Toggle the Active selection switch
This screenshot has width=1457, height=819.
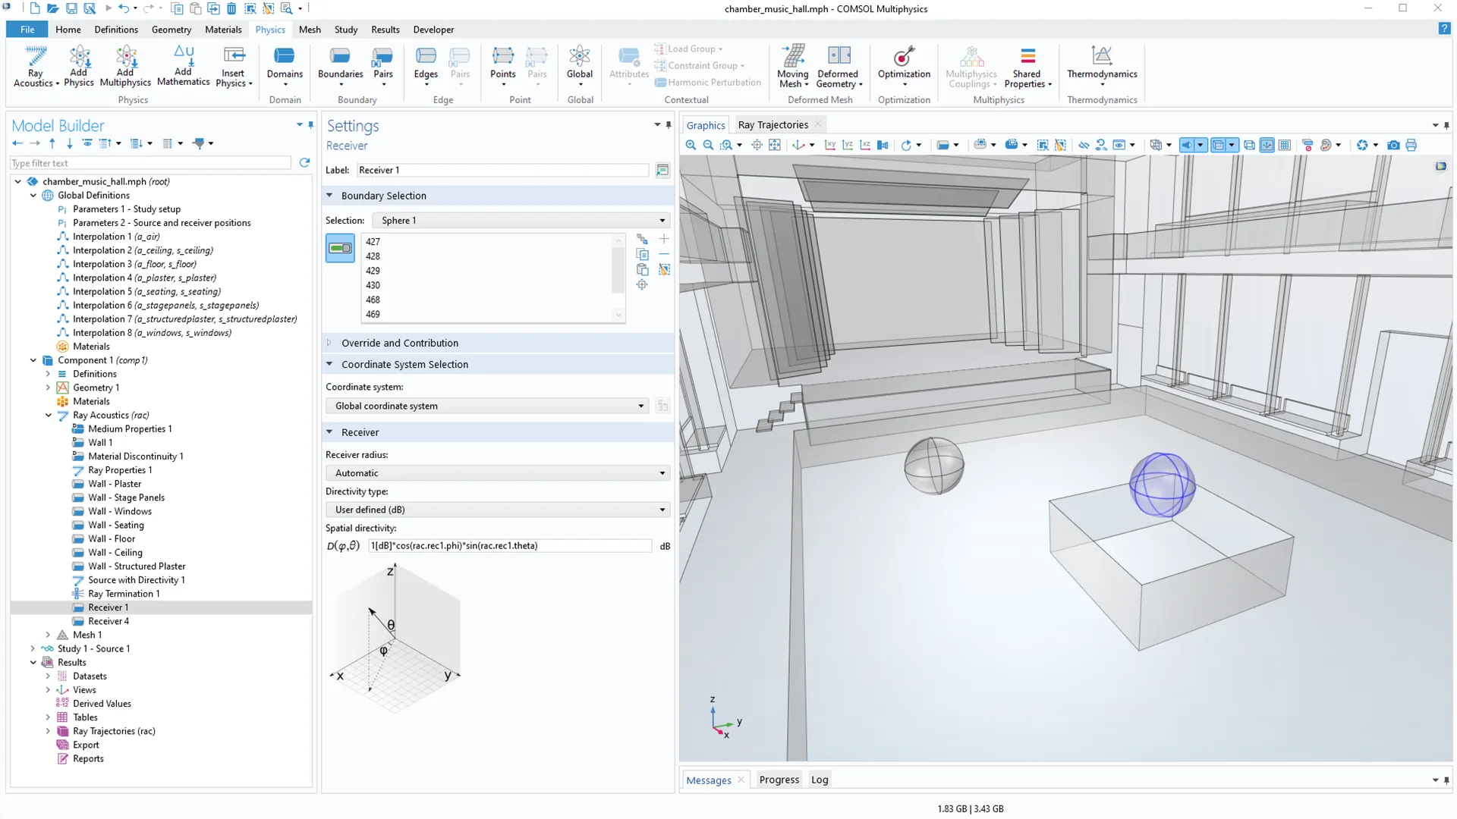[340, 248]
